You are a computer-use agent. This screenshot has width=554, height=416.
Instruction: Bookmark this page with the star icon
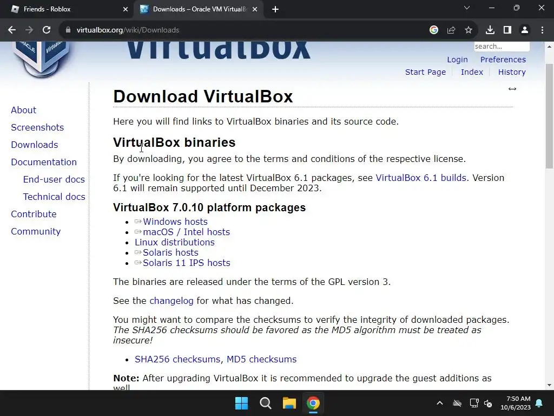tap(469, 30)
